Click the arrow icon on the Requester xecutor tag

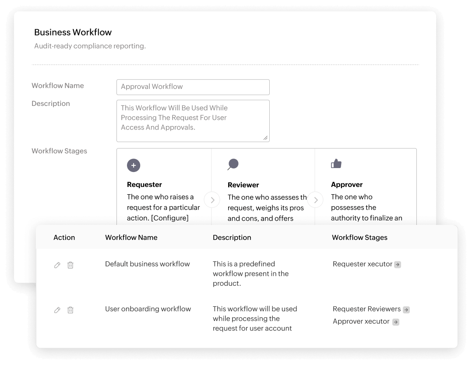coord(398,264)
